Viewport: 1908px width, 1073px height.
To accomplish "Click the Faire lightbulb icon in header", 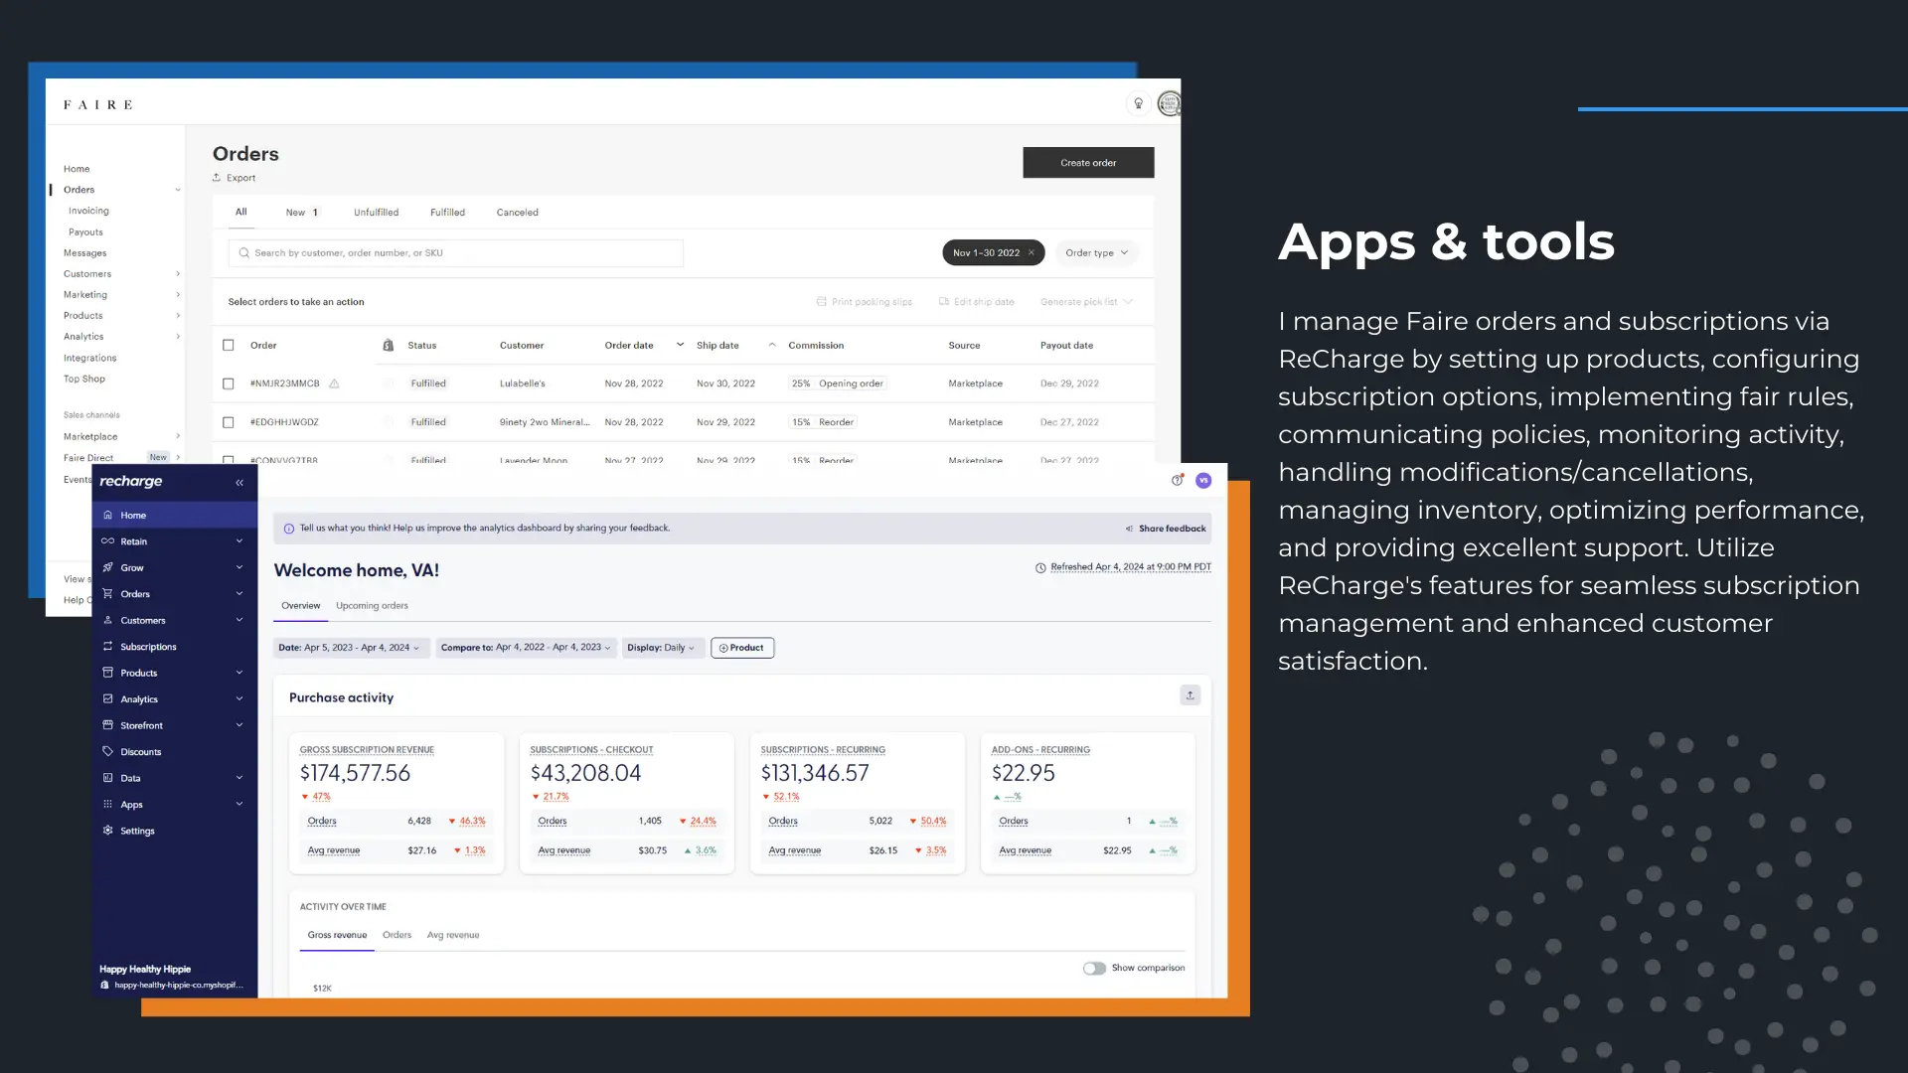I will click(1139, 103).
